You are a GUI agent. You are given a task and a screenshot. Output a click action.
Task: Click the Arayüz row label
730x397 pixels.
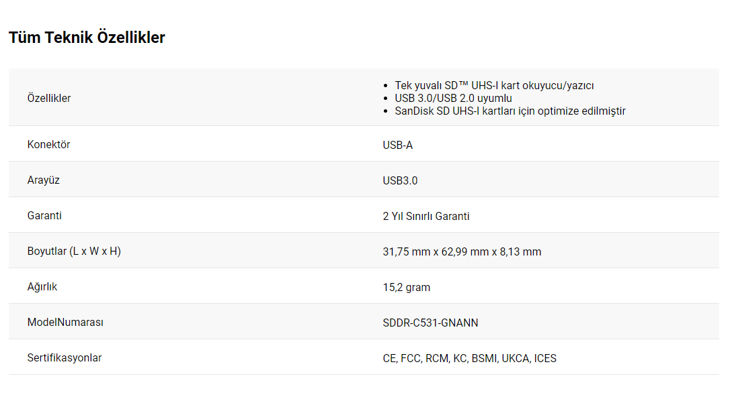pyautogui.click(x=44, y=180)
